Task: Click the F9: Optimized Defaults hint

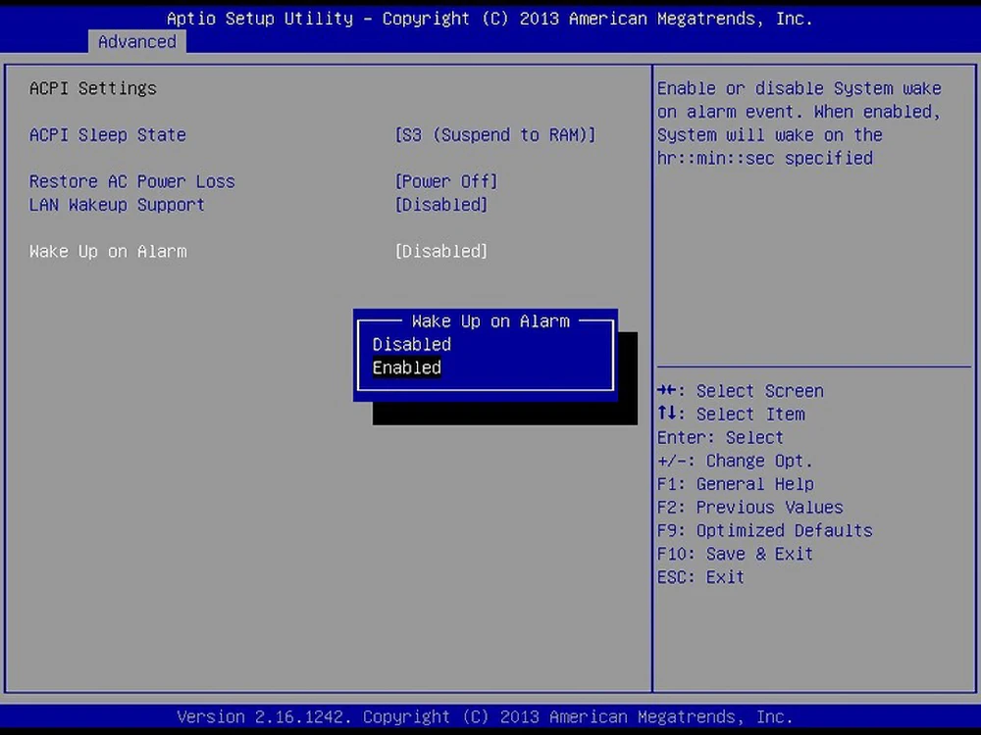Action: [764, 530]
